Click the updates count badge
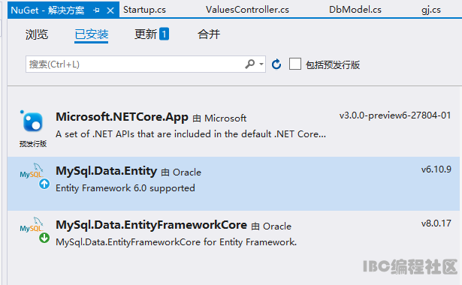This screenshot has width=462, height=285. pos(164,34)
